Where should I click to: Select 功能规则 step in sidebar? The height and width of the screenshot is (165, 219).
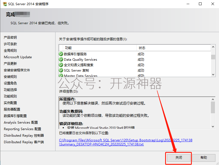click(x=10, y=96)
